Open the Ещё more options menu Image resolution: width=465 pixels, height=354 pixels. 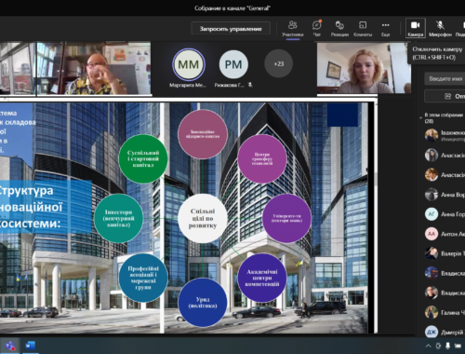(385, 28)
